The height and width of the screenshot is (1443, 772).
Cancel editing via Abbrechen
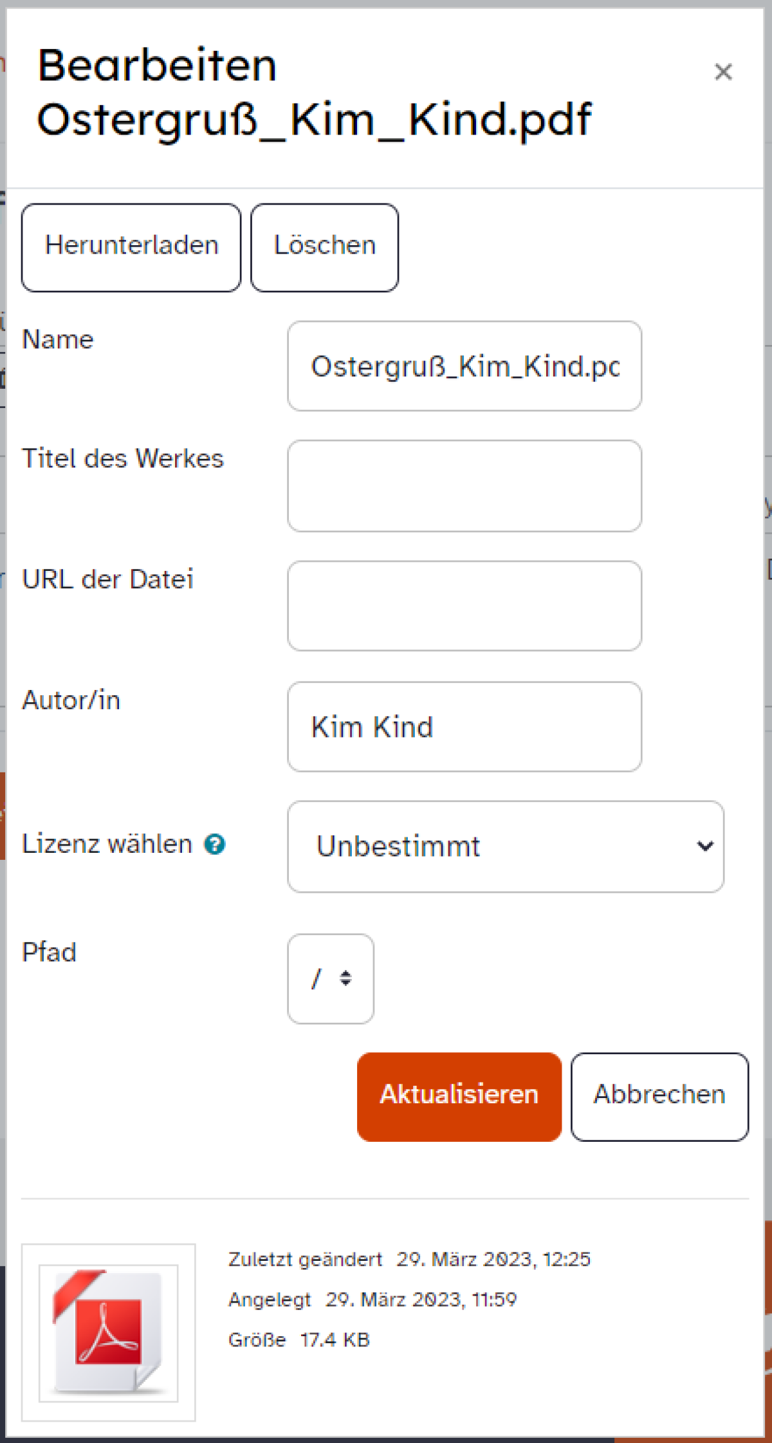(x=659, y=1096)
